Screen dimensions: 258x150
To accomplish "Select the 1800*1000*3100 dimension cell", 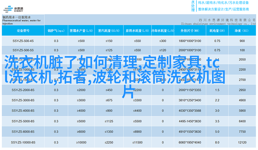I will coord(190,41).
